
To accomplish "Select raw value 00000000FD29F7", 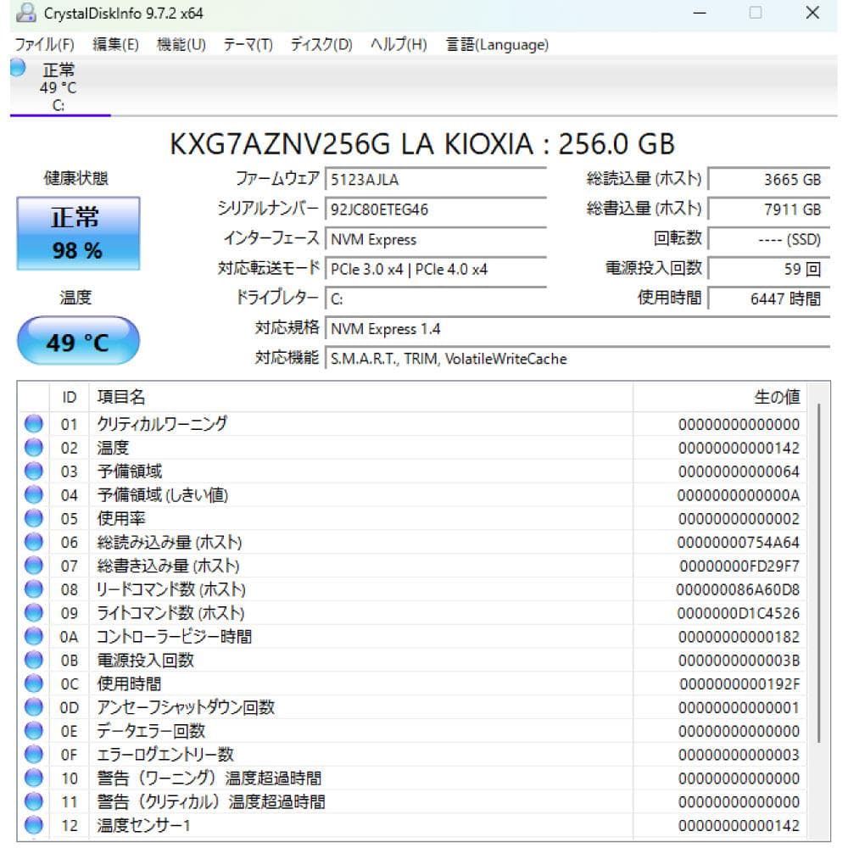I will click(x=739, y=566).
